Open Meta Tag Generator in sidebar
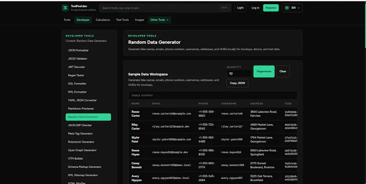Image resolution: width=366 pixels, height=184 pixels. coord(88,134)
